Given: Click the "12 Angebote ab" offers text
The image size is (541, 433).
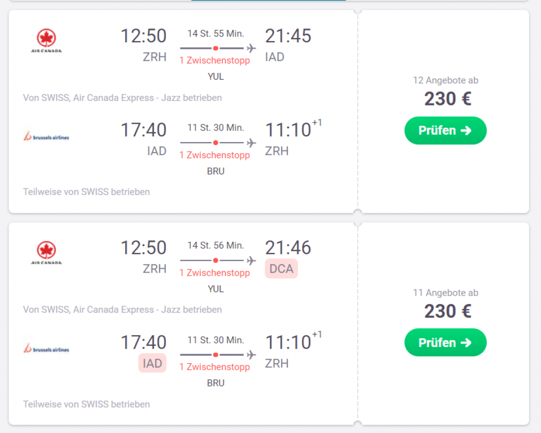Looking at the screenshot, I should [x=445, y=81].
